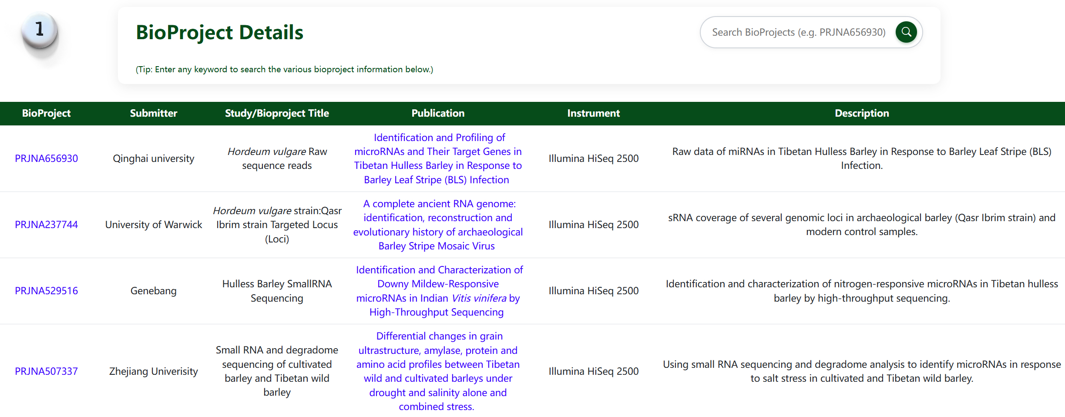This screenshot has height=417, width=1065.
Task: Select the Genebang submitter cell
Action: pyautogui.click(x=154, y=291)
